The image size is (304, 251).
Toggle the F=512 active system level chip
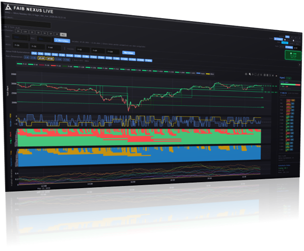[x=94, y=57]
